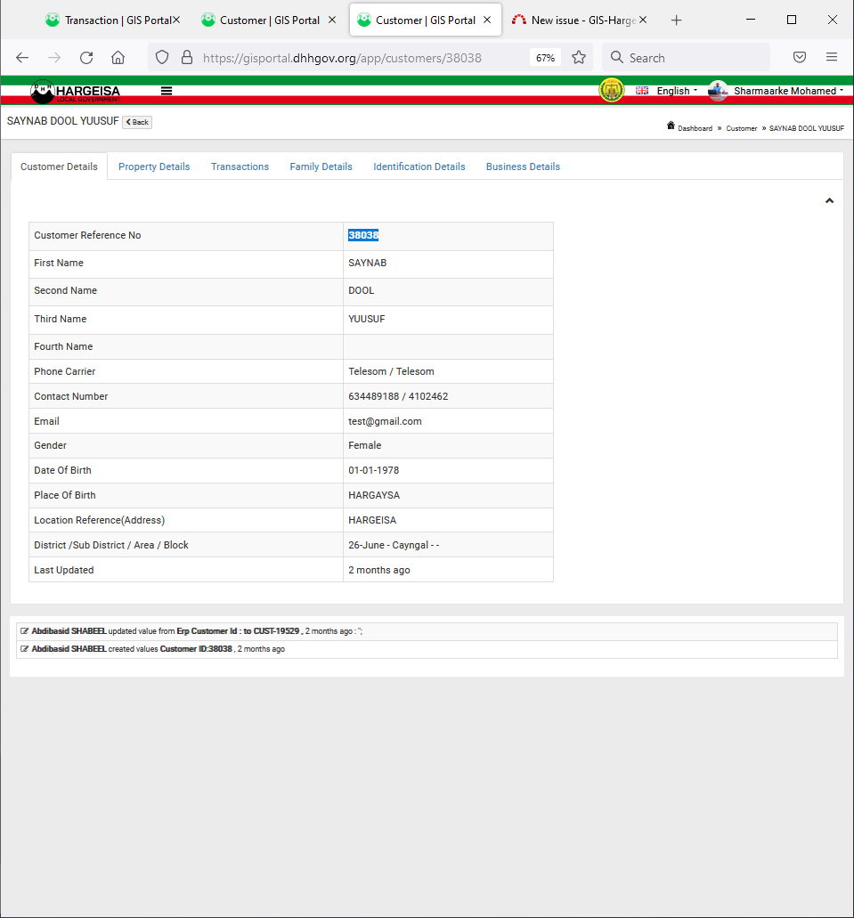Viewport: 854px width, 918px height.
Task: Bookmark this page with the star
Action: coord(579,57)
